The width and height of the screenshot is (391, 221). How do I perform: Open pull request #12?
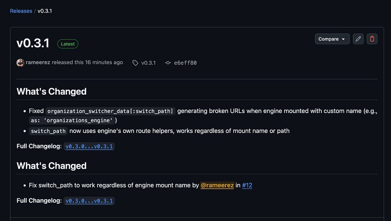247,186
